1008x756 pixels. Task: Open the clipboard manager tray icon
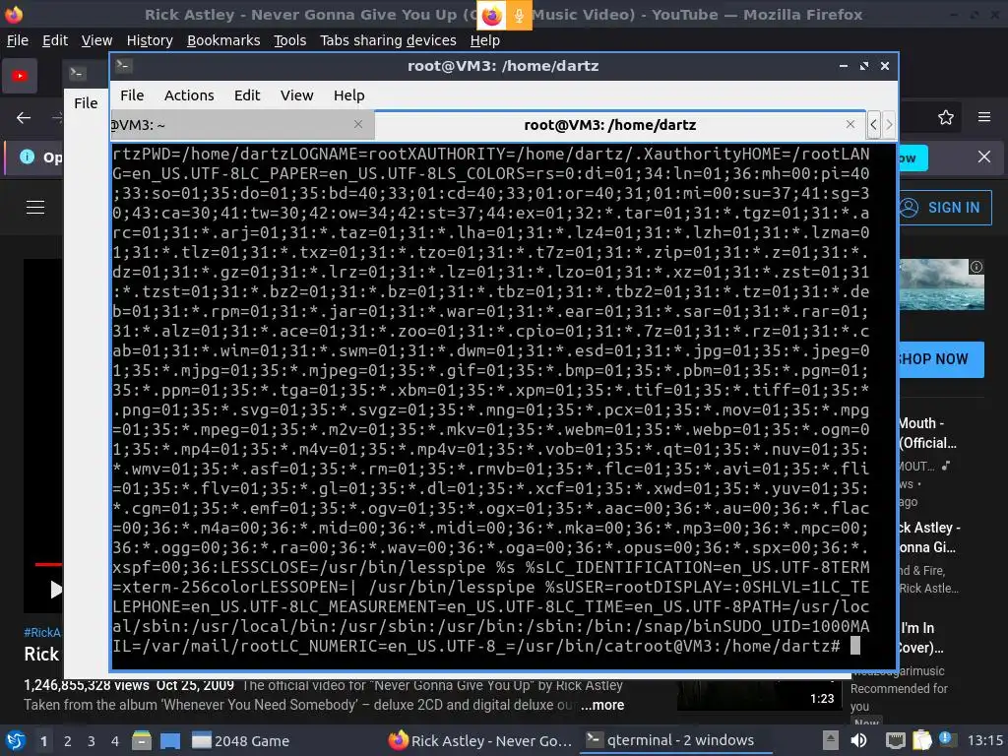click(x=921, y=740)
